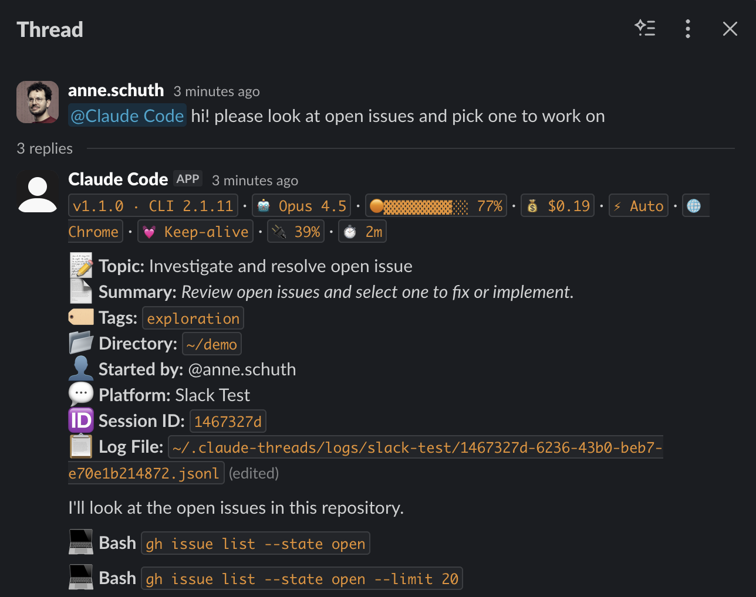Click anne.schuth's 3 minutes ago timestamp
The width and height of the screenshot is (756, 597).
217,91
